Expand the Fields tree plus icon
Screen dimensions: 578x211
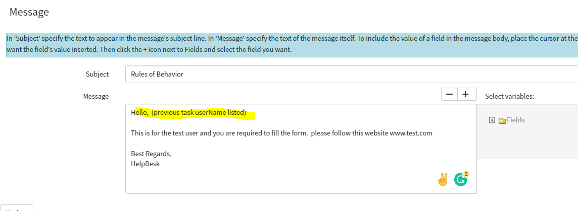[492, 120]
